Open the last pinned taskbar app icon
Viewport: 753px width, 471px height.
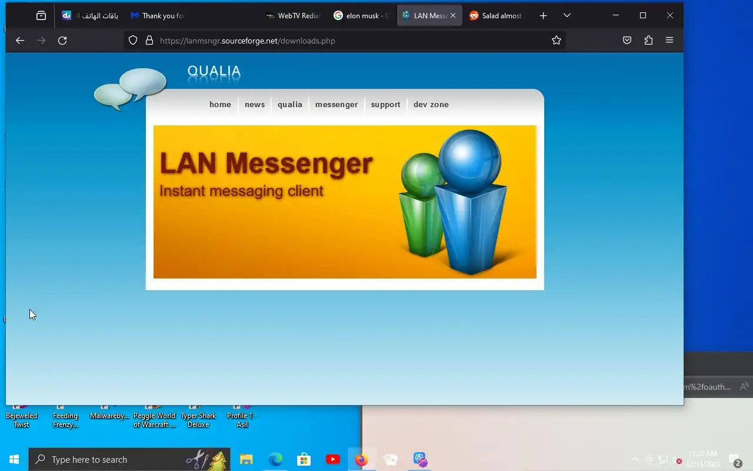click(419, 459)
